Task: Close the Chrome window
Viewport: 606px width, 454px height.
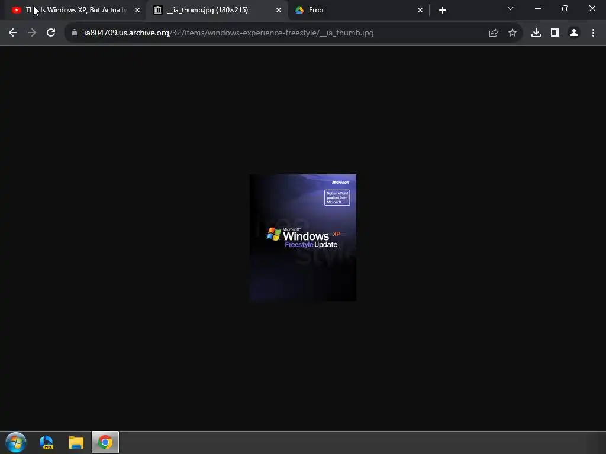Action: point(592,8)
